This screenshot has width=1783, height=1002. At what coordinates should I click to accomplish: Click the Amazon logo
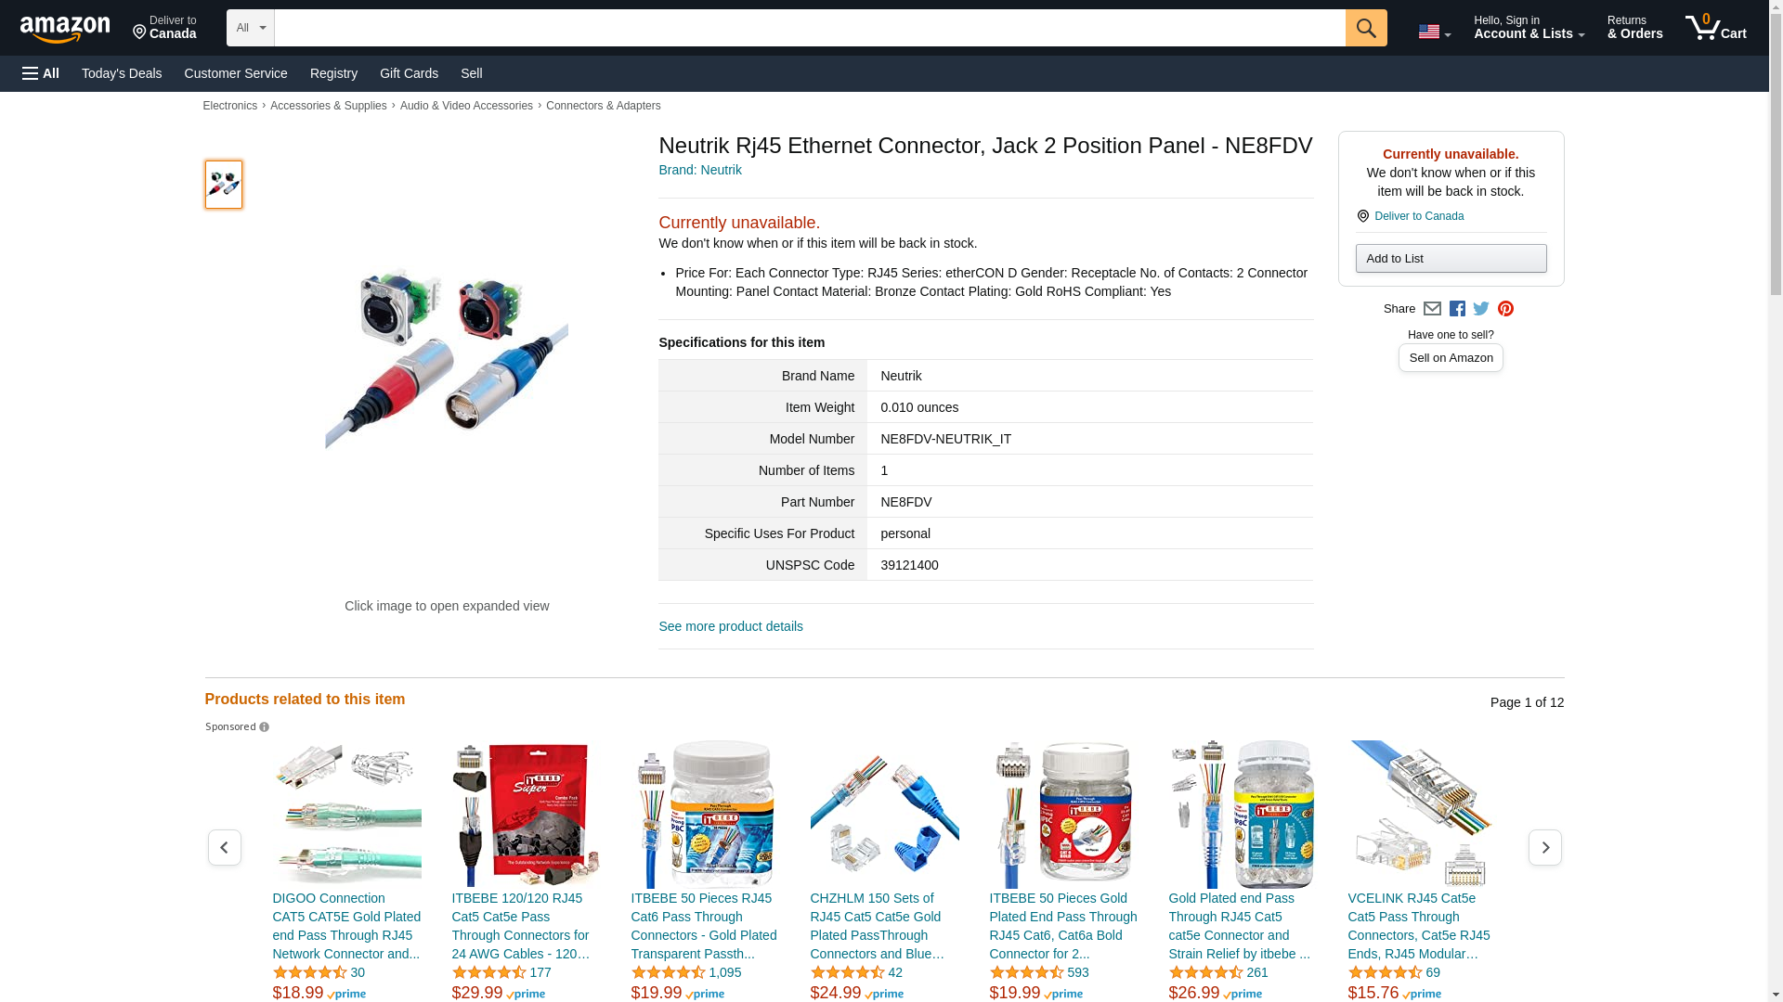coord(65,30)
